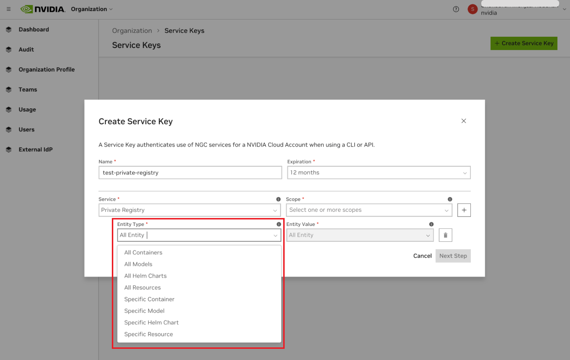Open Usage in the sidebar

[27, 110]
